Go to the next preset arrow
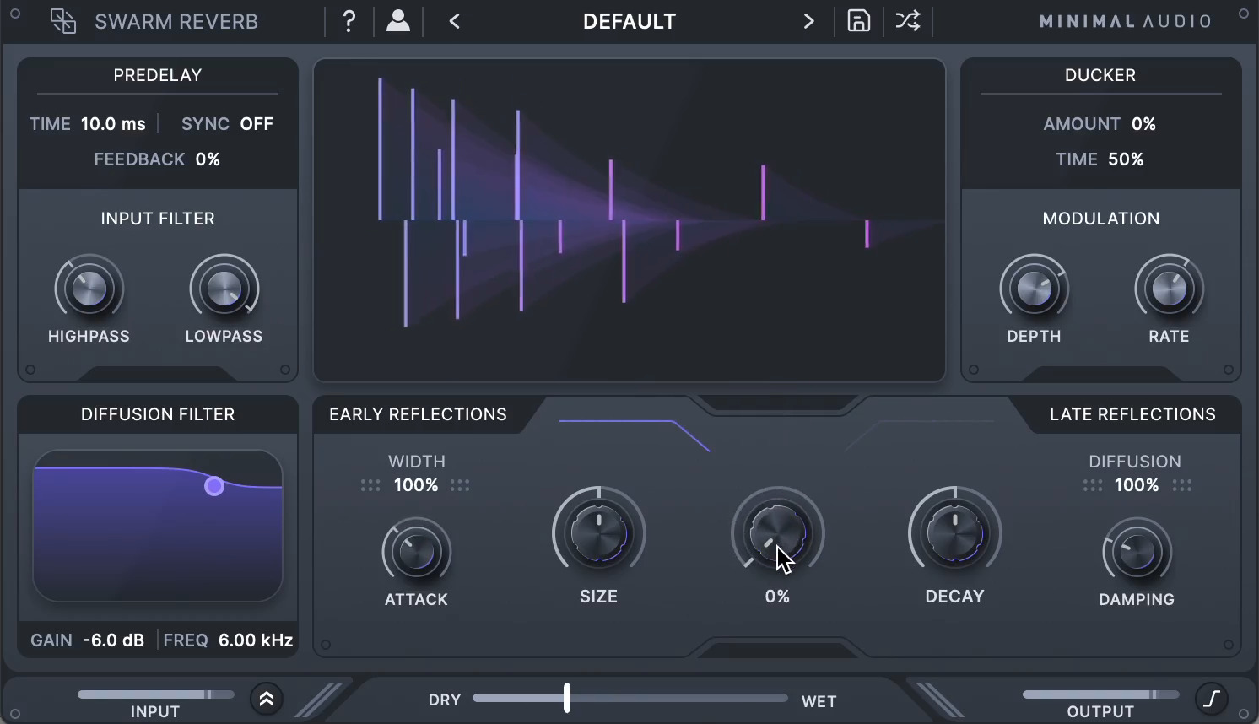The width and height of the screenshot is (1259, 724). click(x=808, y=21)
